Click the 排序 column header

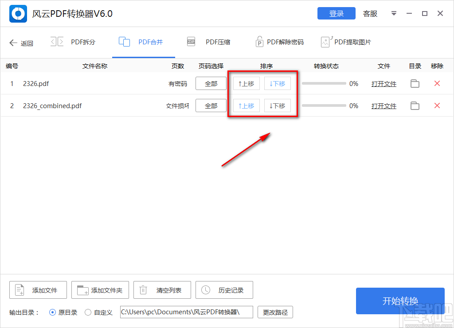click(x=266, y=66)
